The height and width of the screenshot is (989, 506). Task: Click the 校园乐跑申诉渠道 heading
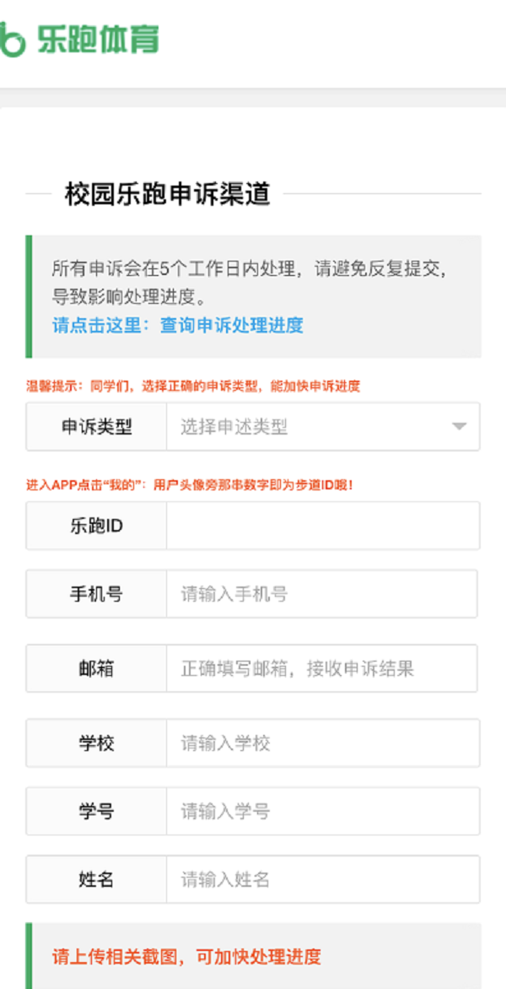(x=167, y=194)
